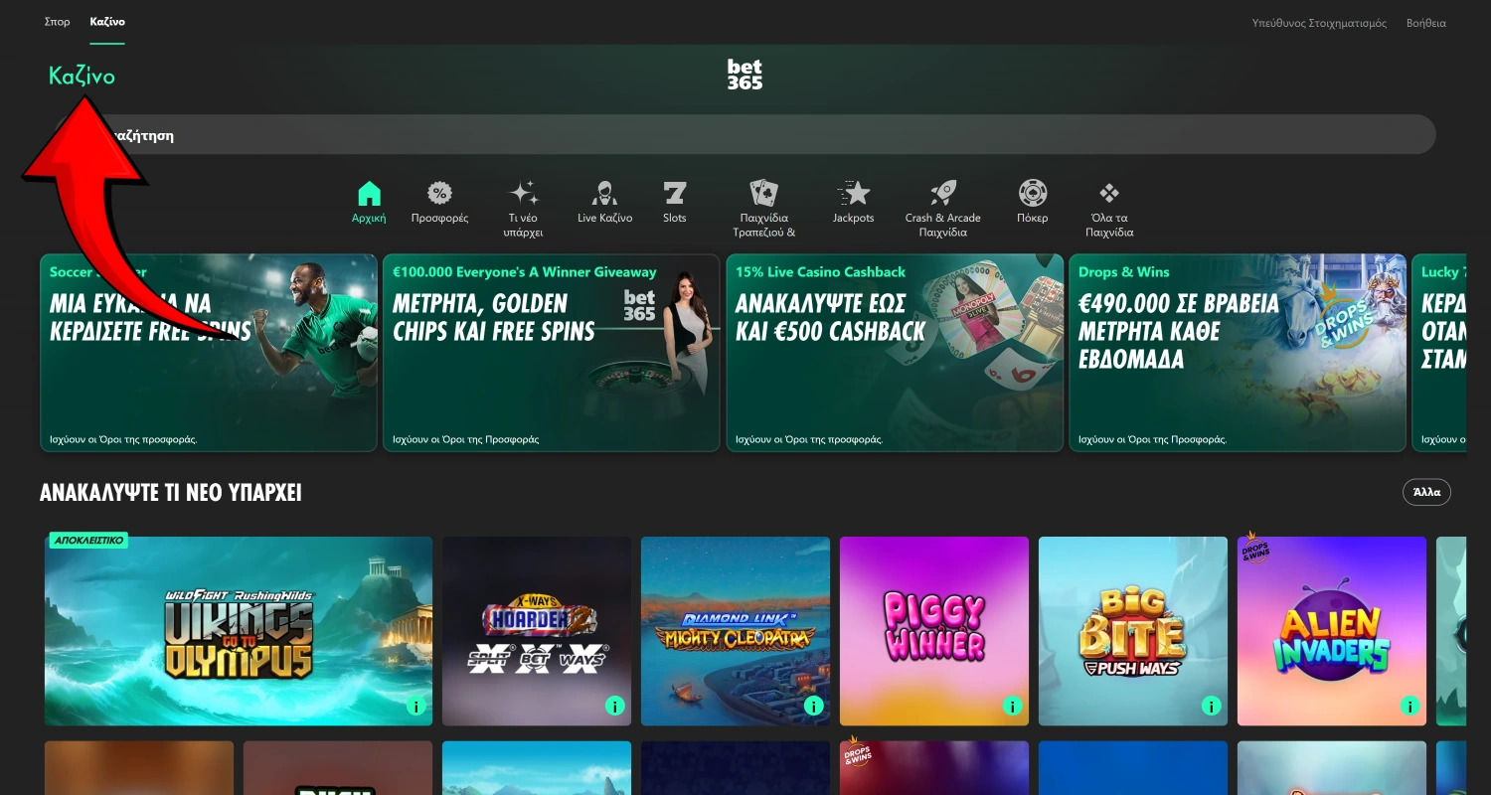Click the Αρχική home icon
The image size is (1491, 795).
point(369,194)
